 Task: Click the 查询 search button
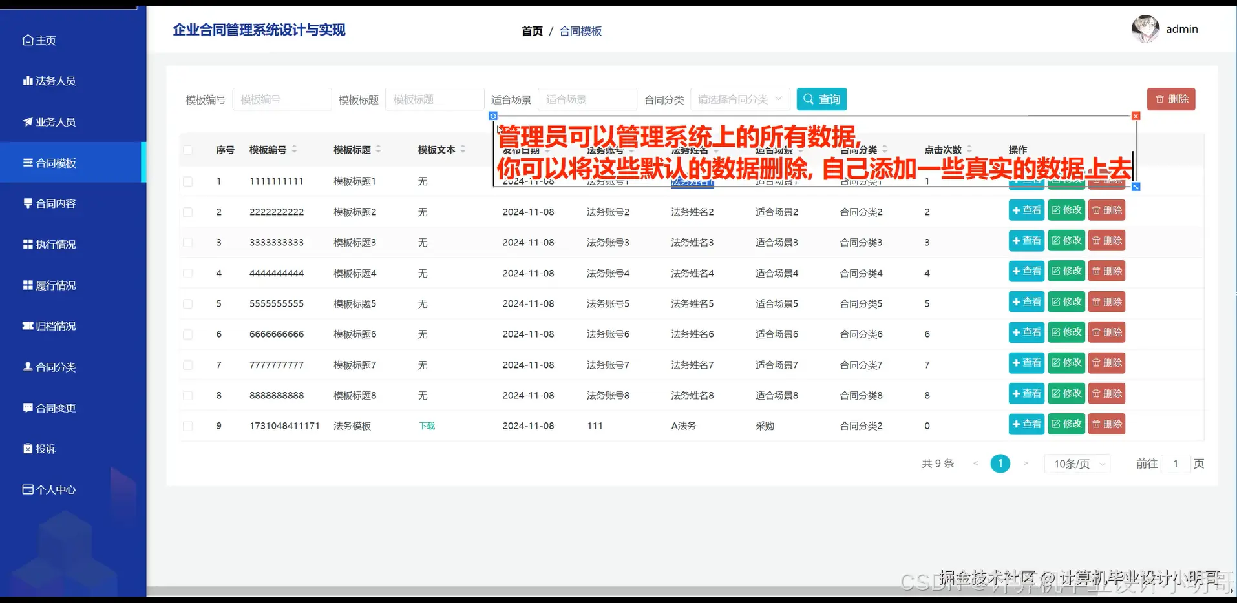pyautogui.click(x=821, y=99)
